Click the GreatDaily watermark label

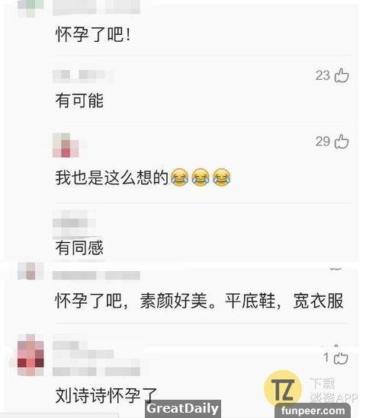(x=183, y=409)
